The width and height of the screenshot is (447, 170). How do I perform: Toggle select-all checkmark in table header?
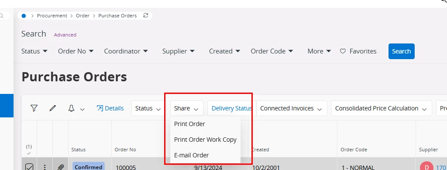click(x=29, y=153)
